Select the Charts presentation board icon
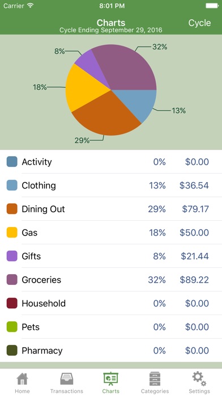 coord(111,379)
